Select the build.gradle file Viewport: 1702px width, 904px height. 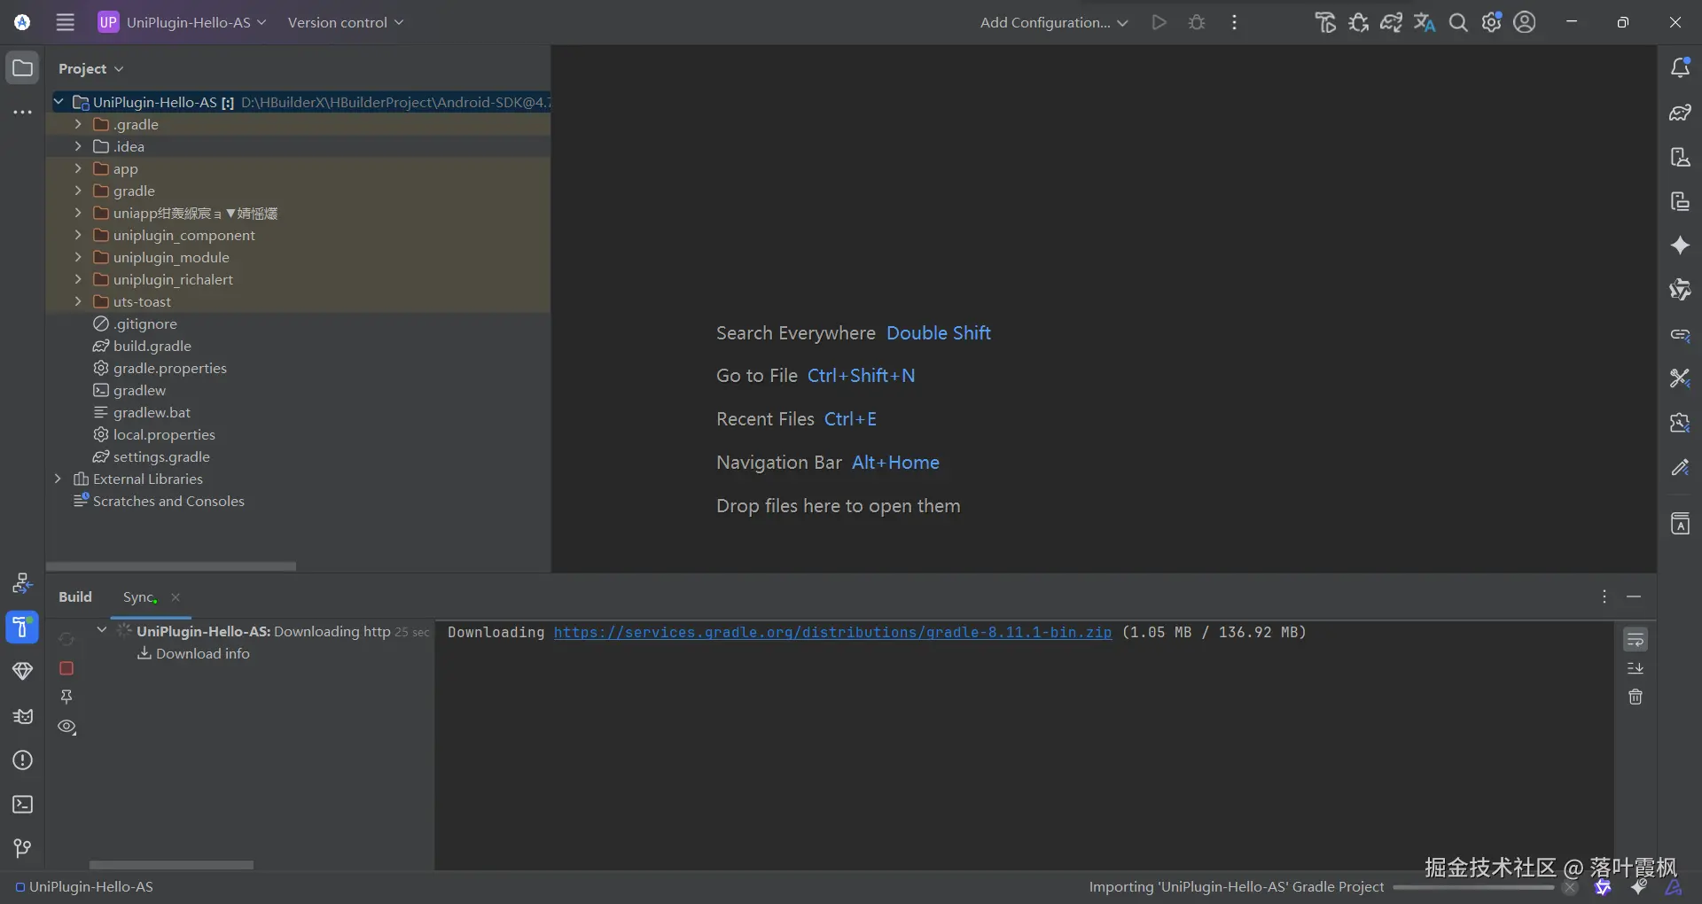click(x=152, y=346)
